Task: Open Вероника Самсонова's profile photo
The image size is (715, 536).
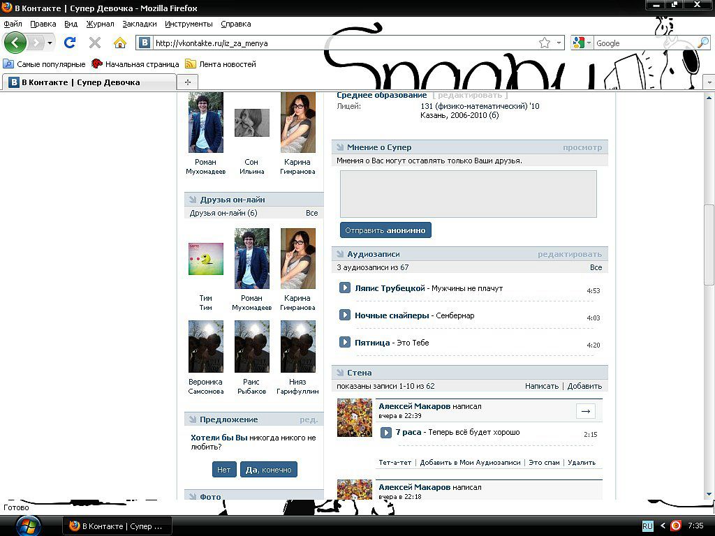Action: tap(206, 346)
